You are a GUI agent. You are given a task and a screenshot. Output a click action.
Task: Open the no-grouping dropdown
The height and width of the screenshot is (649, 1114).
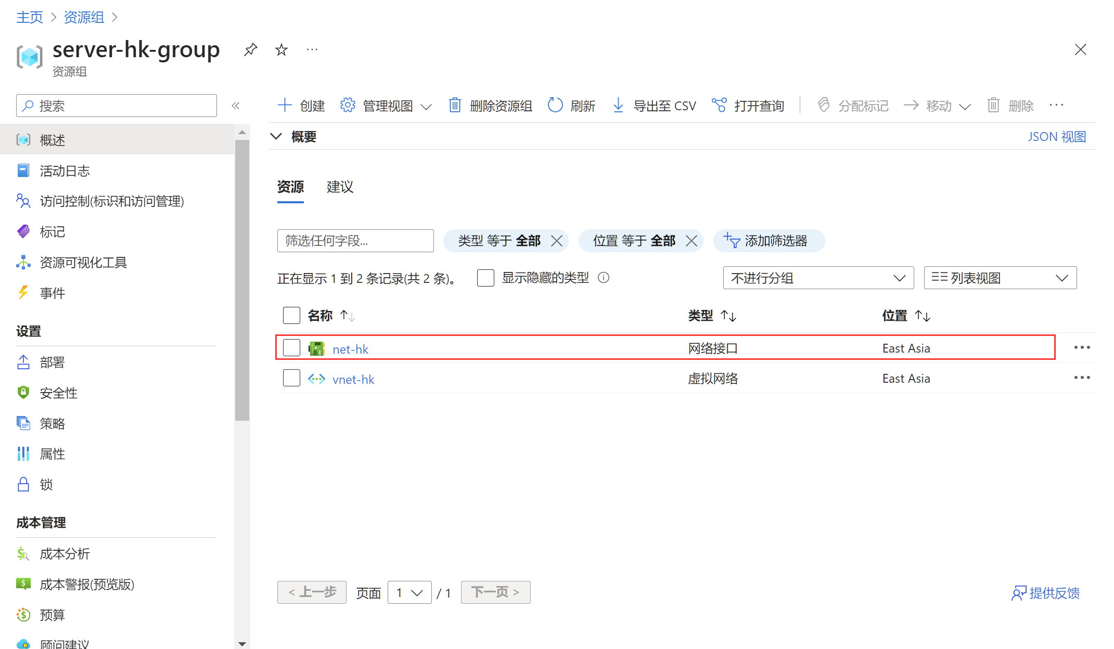point(818,278)
